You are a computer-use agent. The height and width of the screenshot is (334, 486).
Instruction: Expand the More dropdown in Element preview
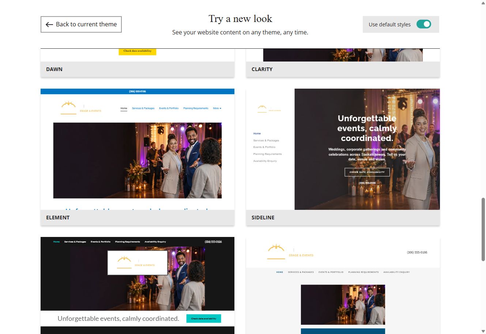(x=217, y=108)
